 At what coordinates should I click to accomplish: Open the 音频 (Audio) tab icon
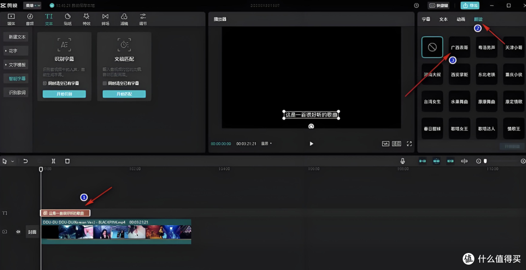pyautogui.click(x=30, y=19)
